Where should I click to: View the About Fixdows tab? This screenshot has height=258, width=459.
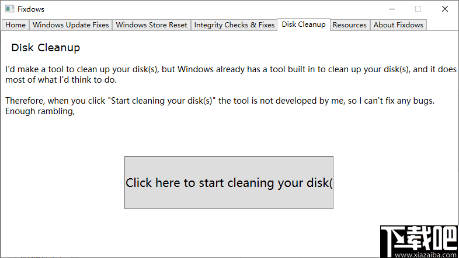click(x=399, y=25)
